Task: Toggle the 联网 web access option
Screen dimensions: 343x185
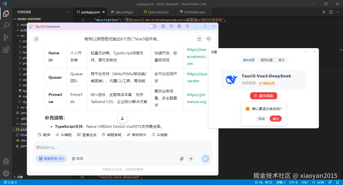Action: tap(77, 158)
